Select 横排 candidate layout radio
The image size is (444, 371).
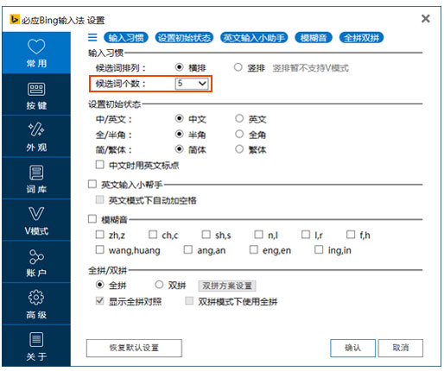click(180, 67)
